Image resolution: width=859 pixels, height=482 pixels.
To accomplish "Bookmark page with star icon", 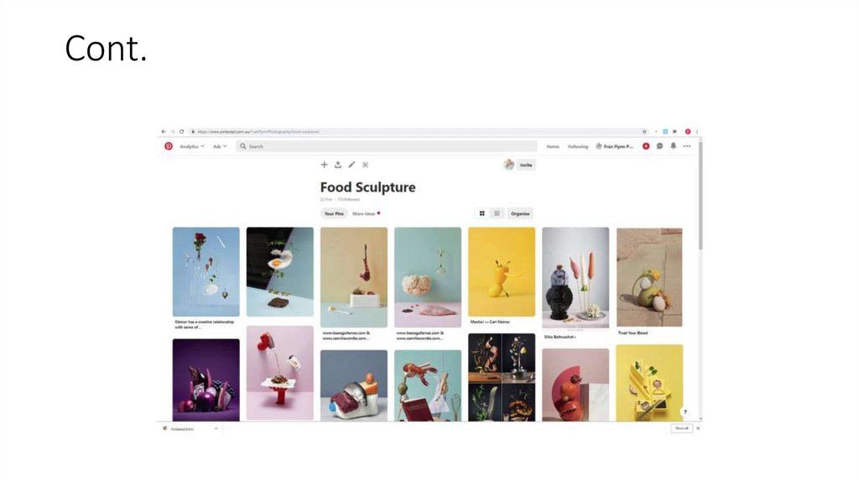I will (644, 132).
